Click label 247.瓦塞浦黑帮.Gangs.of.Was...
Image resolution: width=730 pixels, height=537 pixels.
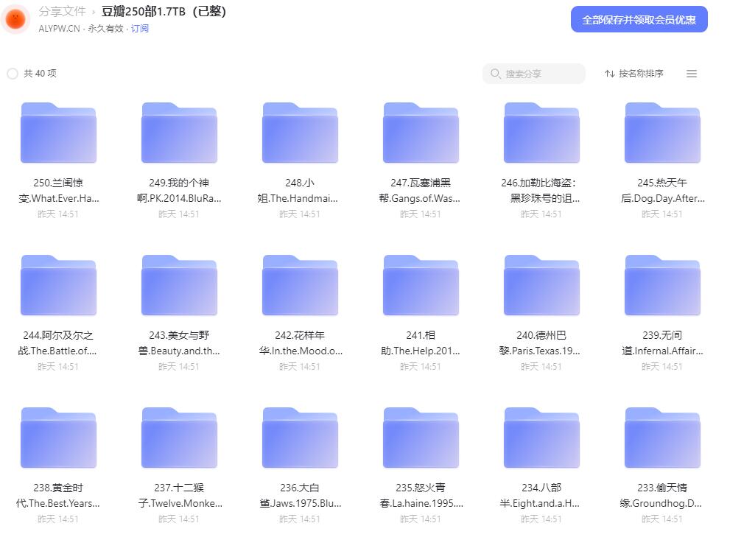pyautogui.click(x=419, y=191)
